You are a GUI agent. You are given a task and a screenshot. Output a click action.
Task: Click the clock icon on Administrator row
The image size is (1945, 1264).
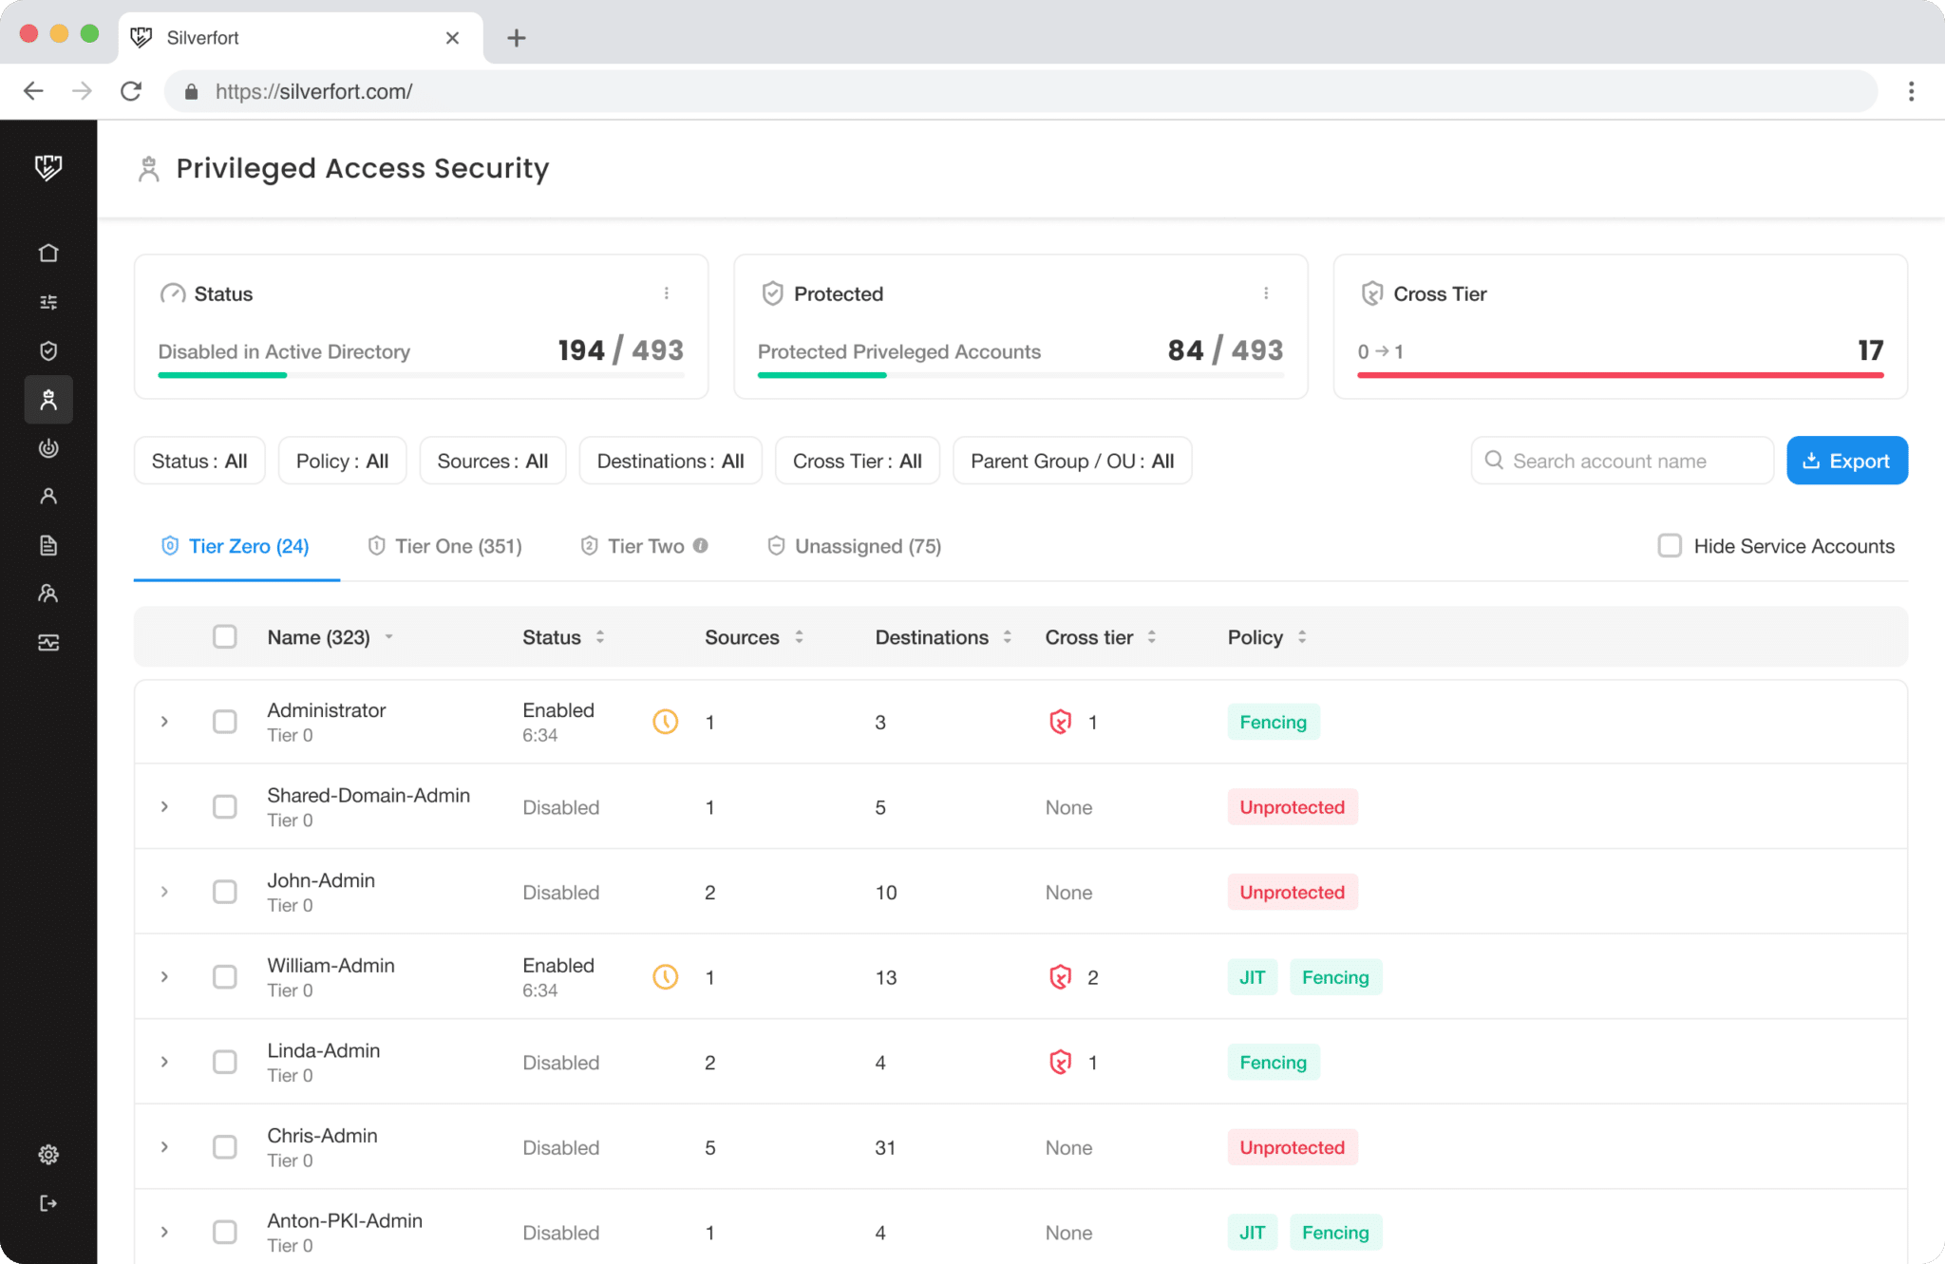coord(665,722)
